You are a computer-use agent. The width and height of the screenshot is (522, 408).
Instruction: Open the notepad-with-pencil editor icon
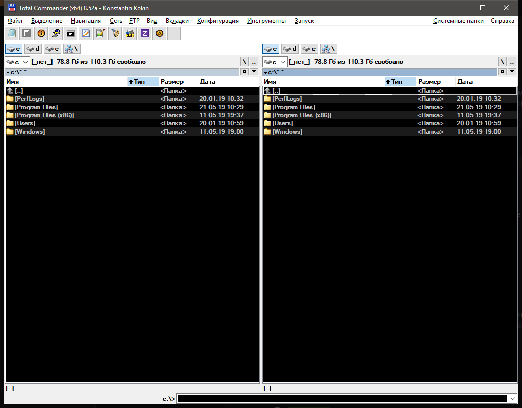100,33
